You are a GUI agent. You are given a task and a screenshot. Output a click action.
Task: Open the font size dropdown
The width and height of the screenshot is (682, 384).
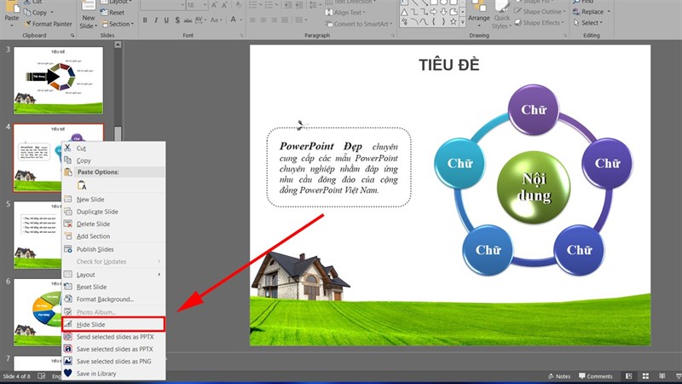click(x=205, y=6)
